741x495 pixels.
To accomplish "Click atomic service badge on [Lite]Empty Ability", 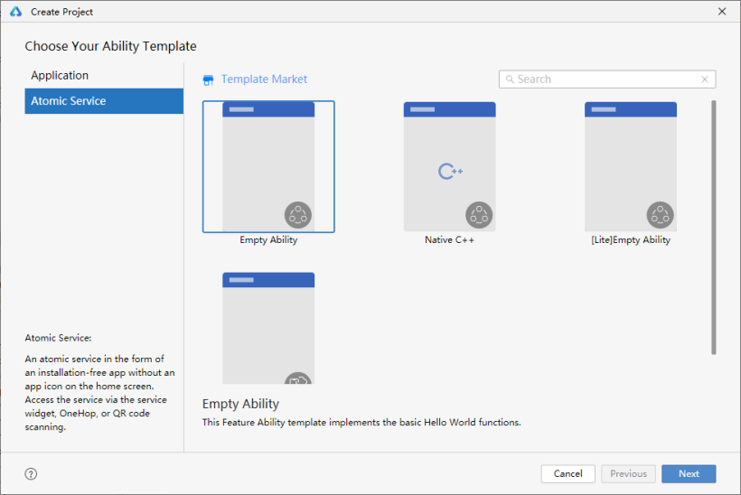I will [x=660, y=215].
